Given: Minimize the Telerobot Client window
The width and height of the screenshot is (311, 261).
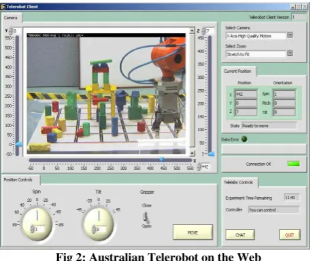Looking at the screenshot, I should [x=293, y=7].
